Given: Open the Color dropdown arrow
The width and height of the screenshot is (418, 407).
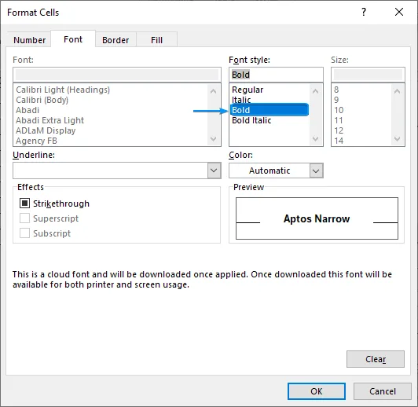Looking at the screenshot, I should (x=316, y=170).
